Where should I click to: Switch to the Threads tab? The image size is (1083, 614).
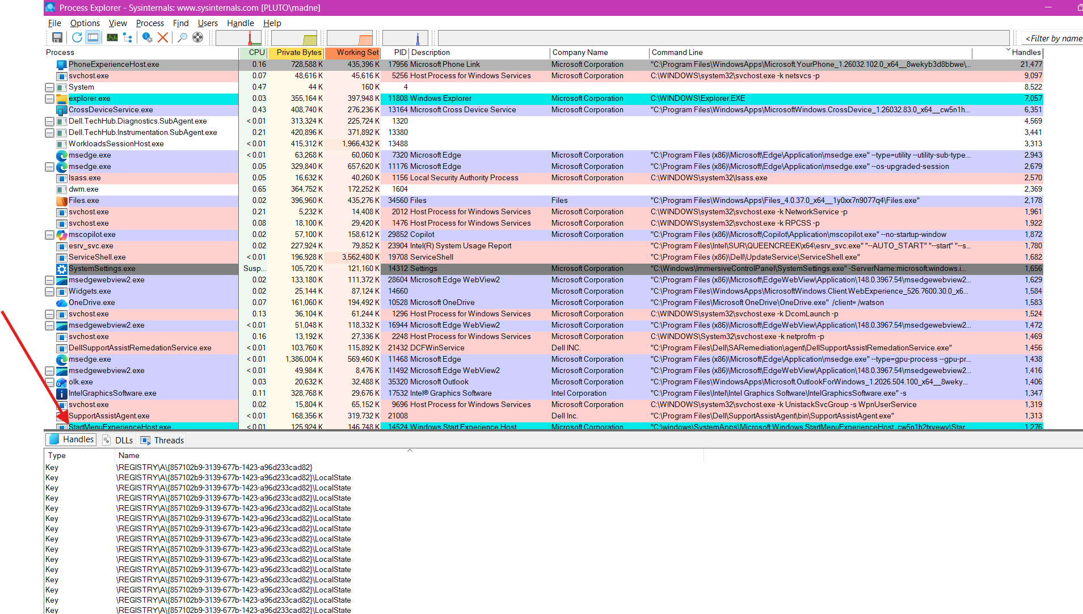pos(162,440)
